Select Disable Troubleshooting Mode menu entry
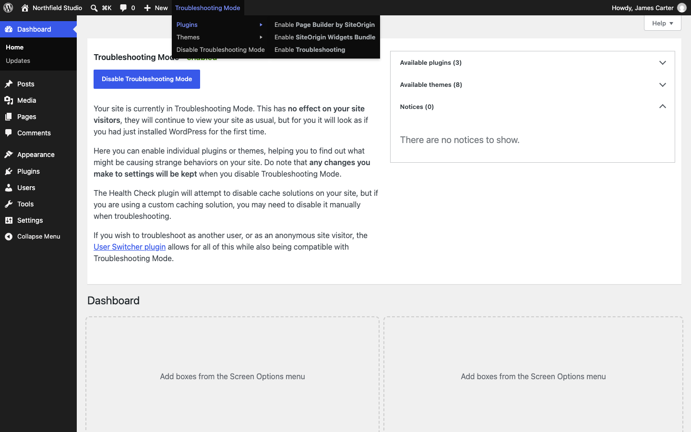Screen dimensions: 691x432 click(x=220, y=49)
